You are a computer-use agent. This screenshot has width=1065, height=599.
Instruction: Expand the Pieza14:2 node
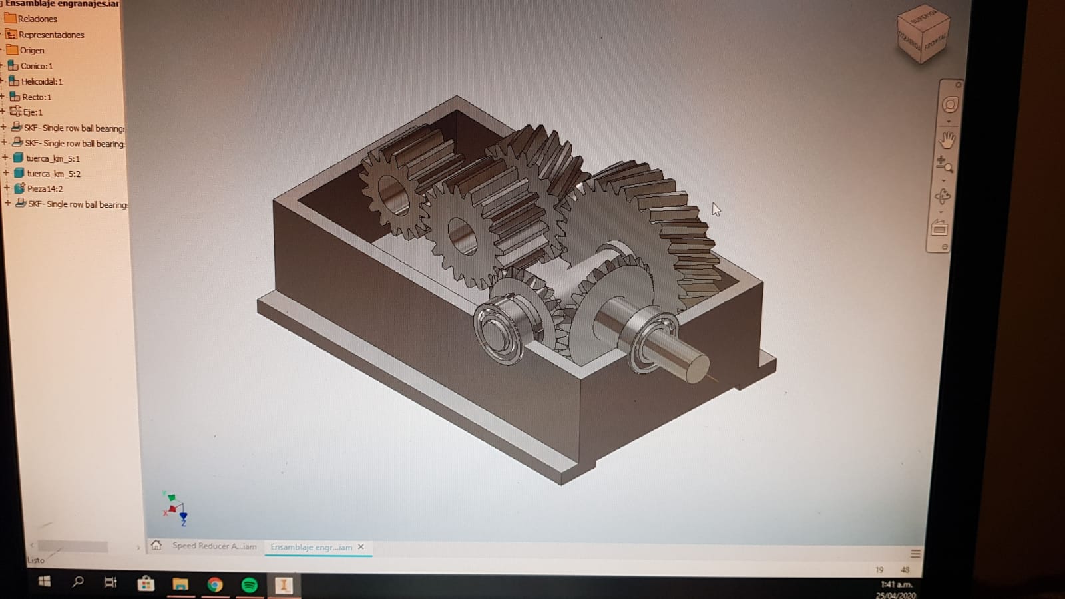pyautogui.click(x=7, y=188)
